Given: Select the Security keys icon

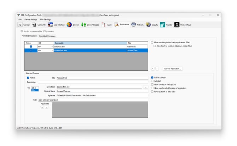Looking at the screenshot, I should pyautogui.click(x=149, y=25).
